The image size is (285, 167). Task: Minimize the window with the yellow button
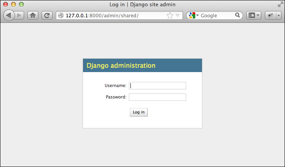point(13,4)
